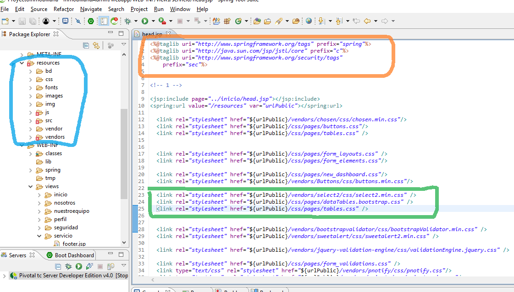Select the nuestroequipo folder
This screenshot has height=292, width=514.
72,211
